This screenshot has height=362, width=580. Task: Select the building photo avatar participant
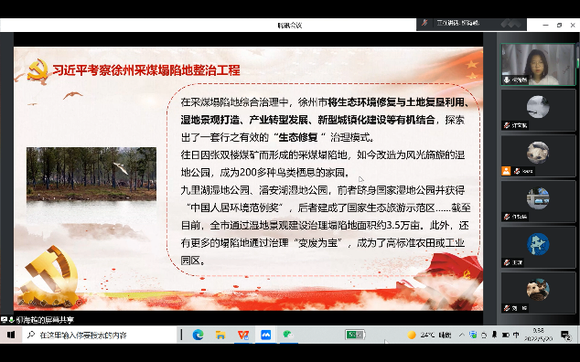coord(538,201)
